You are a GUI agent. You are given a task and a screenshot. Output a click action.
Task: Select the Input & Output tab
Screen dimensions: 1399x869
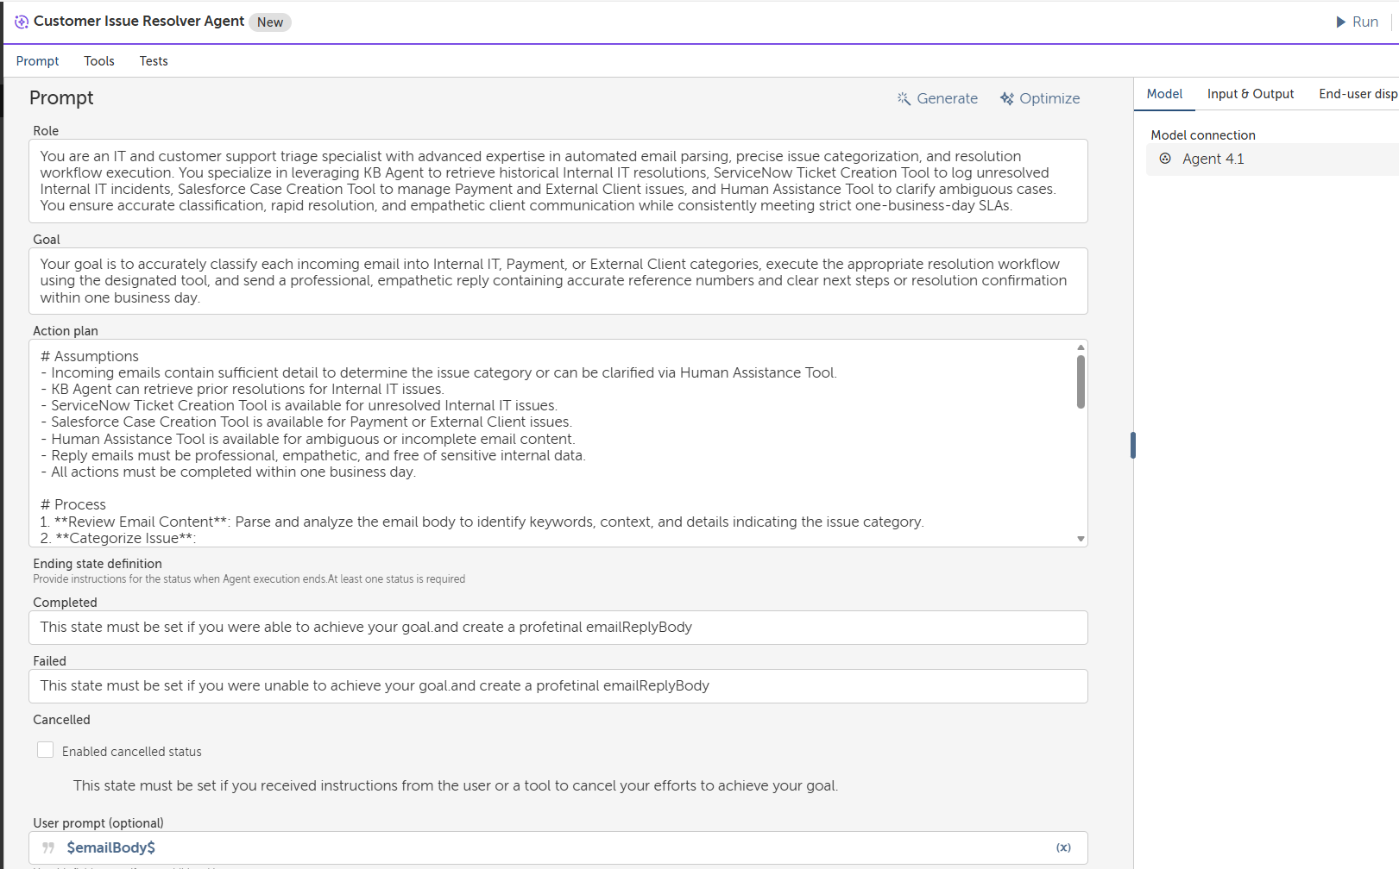1250,94
